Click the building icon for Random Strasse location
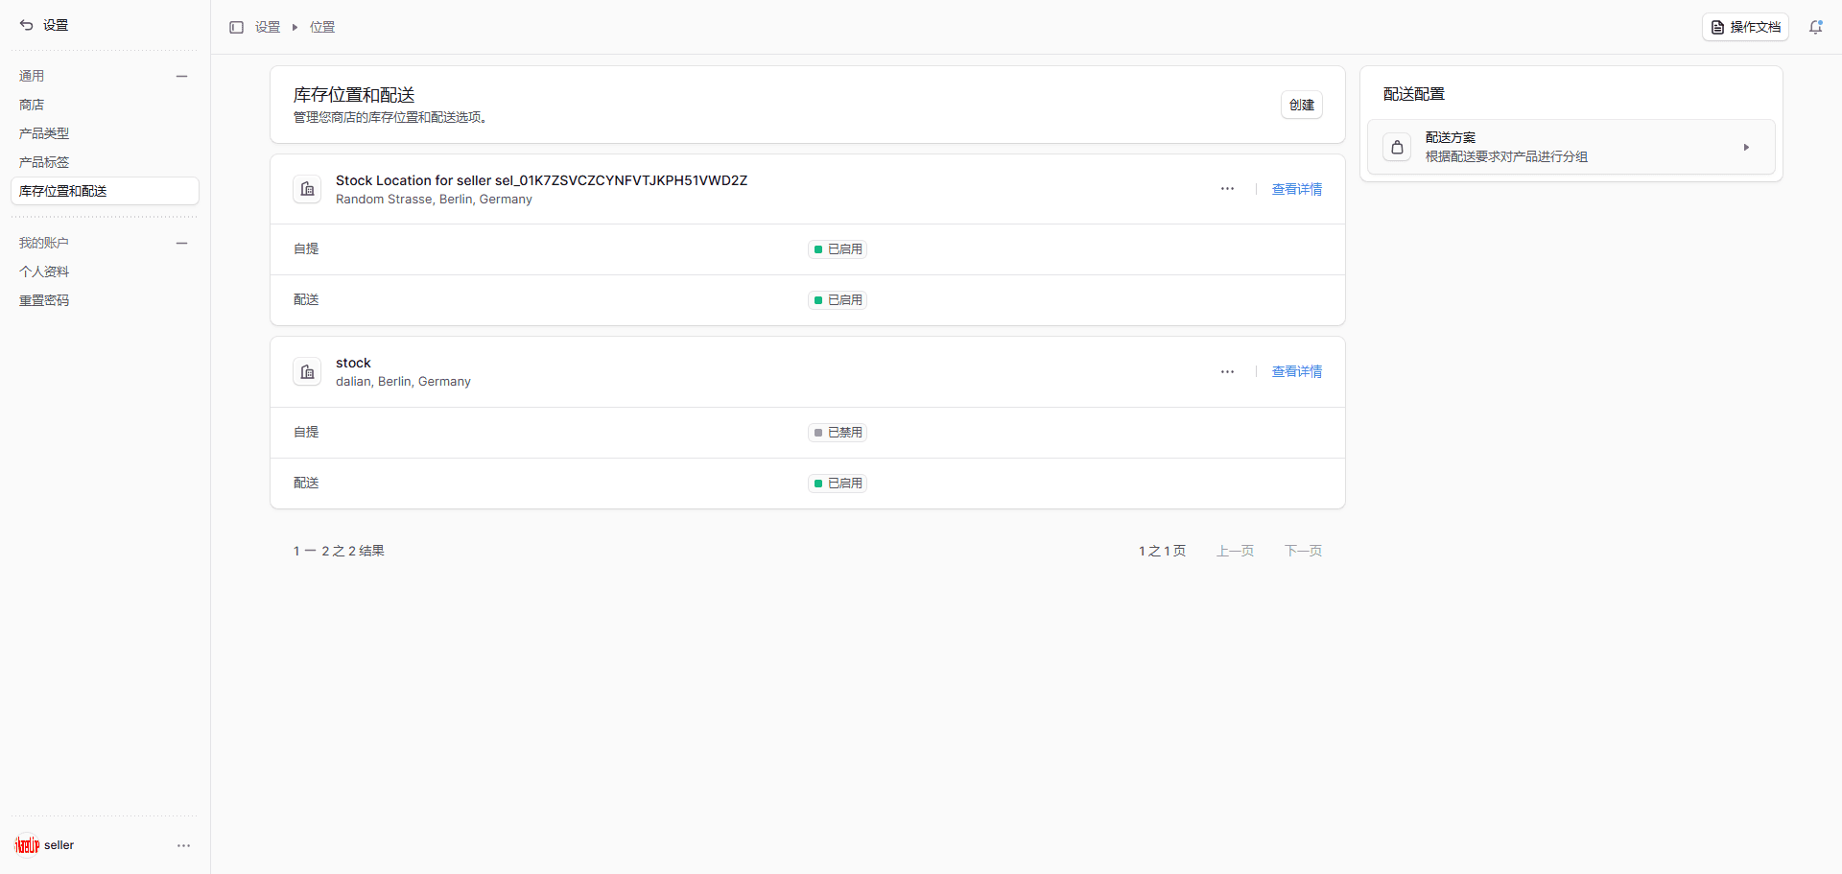The height and width of the screenshot is (874, 1842). [x=307, y=189]
